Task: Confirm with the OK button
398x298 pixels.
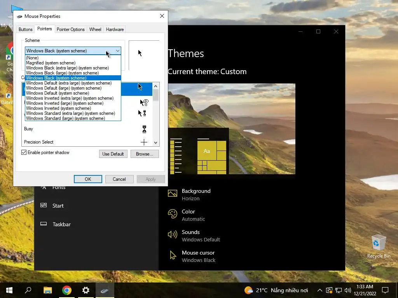Action: coord(88,179)
